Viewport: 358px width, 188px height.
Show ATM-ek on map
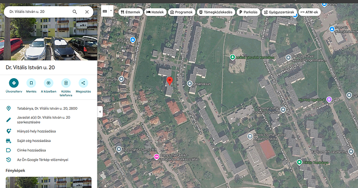pos(310,12)
